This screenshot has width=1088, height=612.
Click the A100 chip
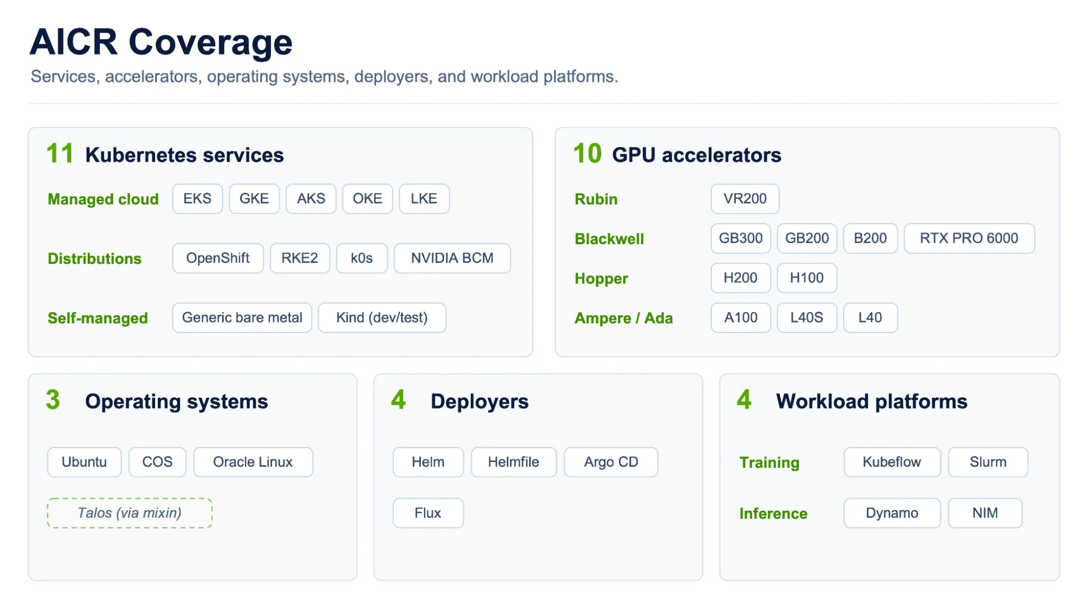(741, 317)
